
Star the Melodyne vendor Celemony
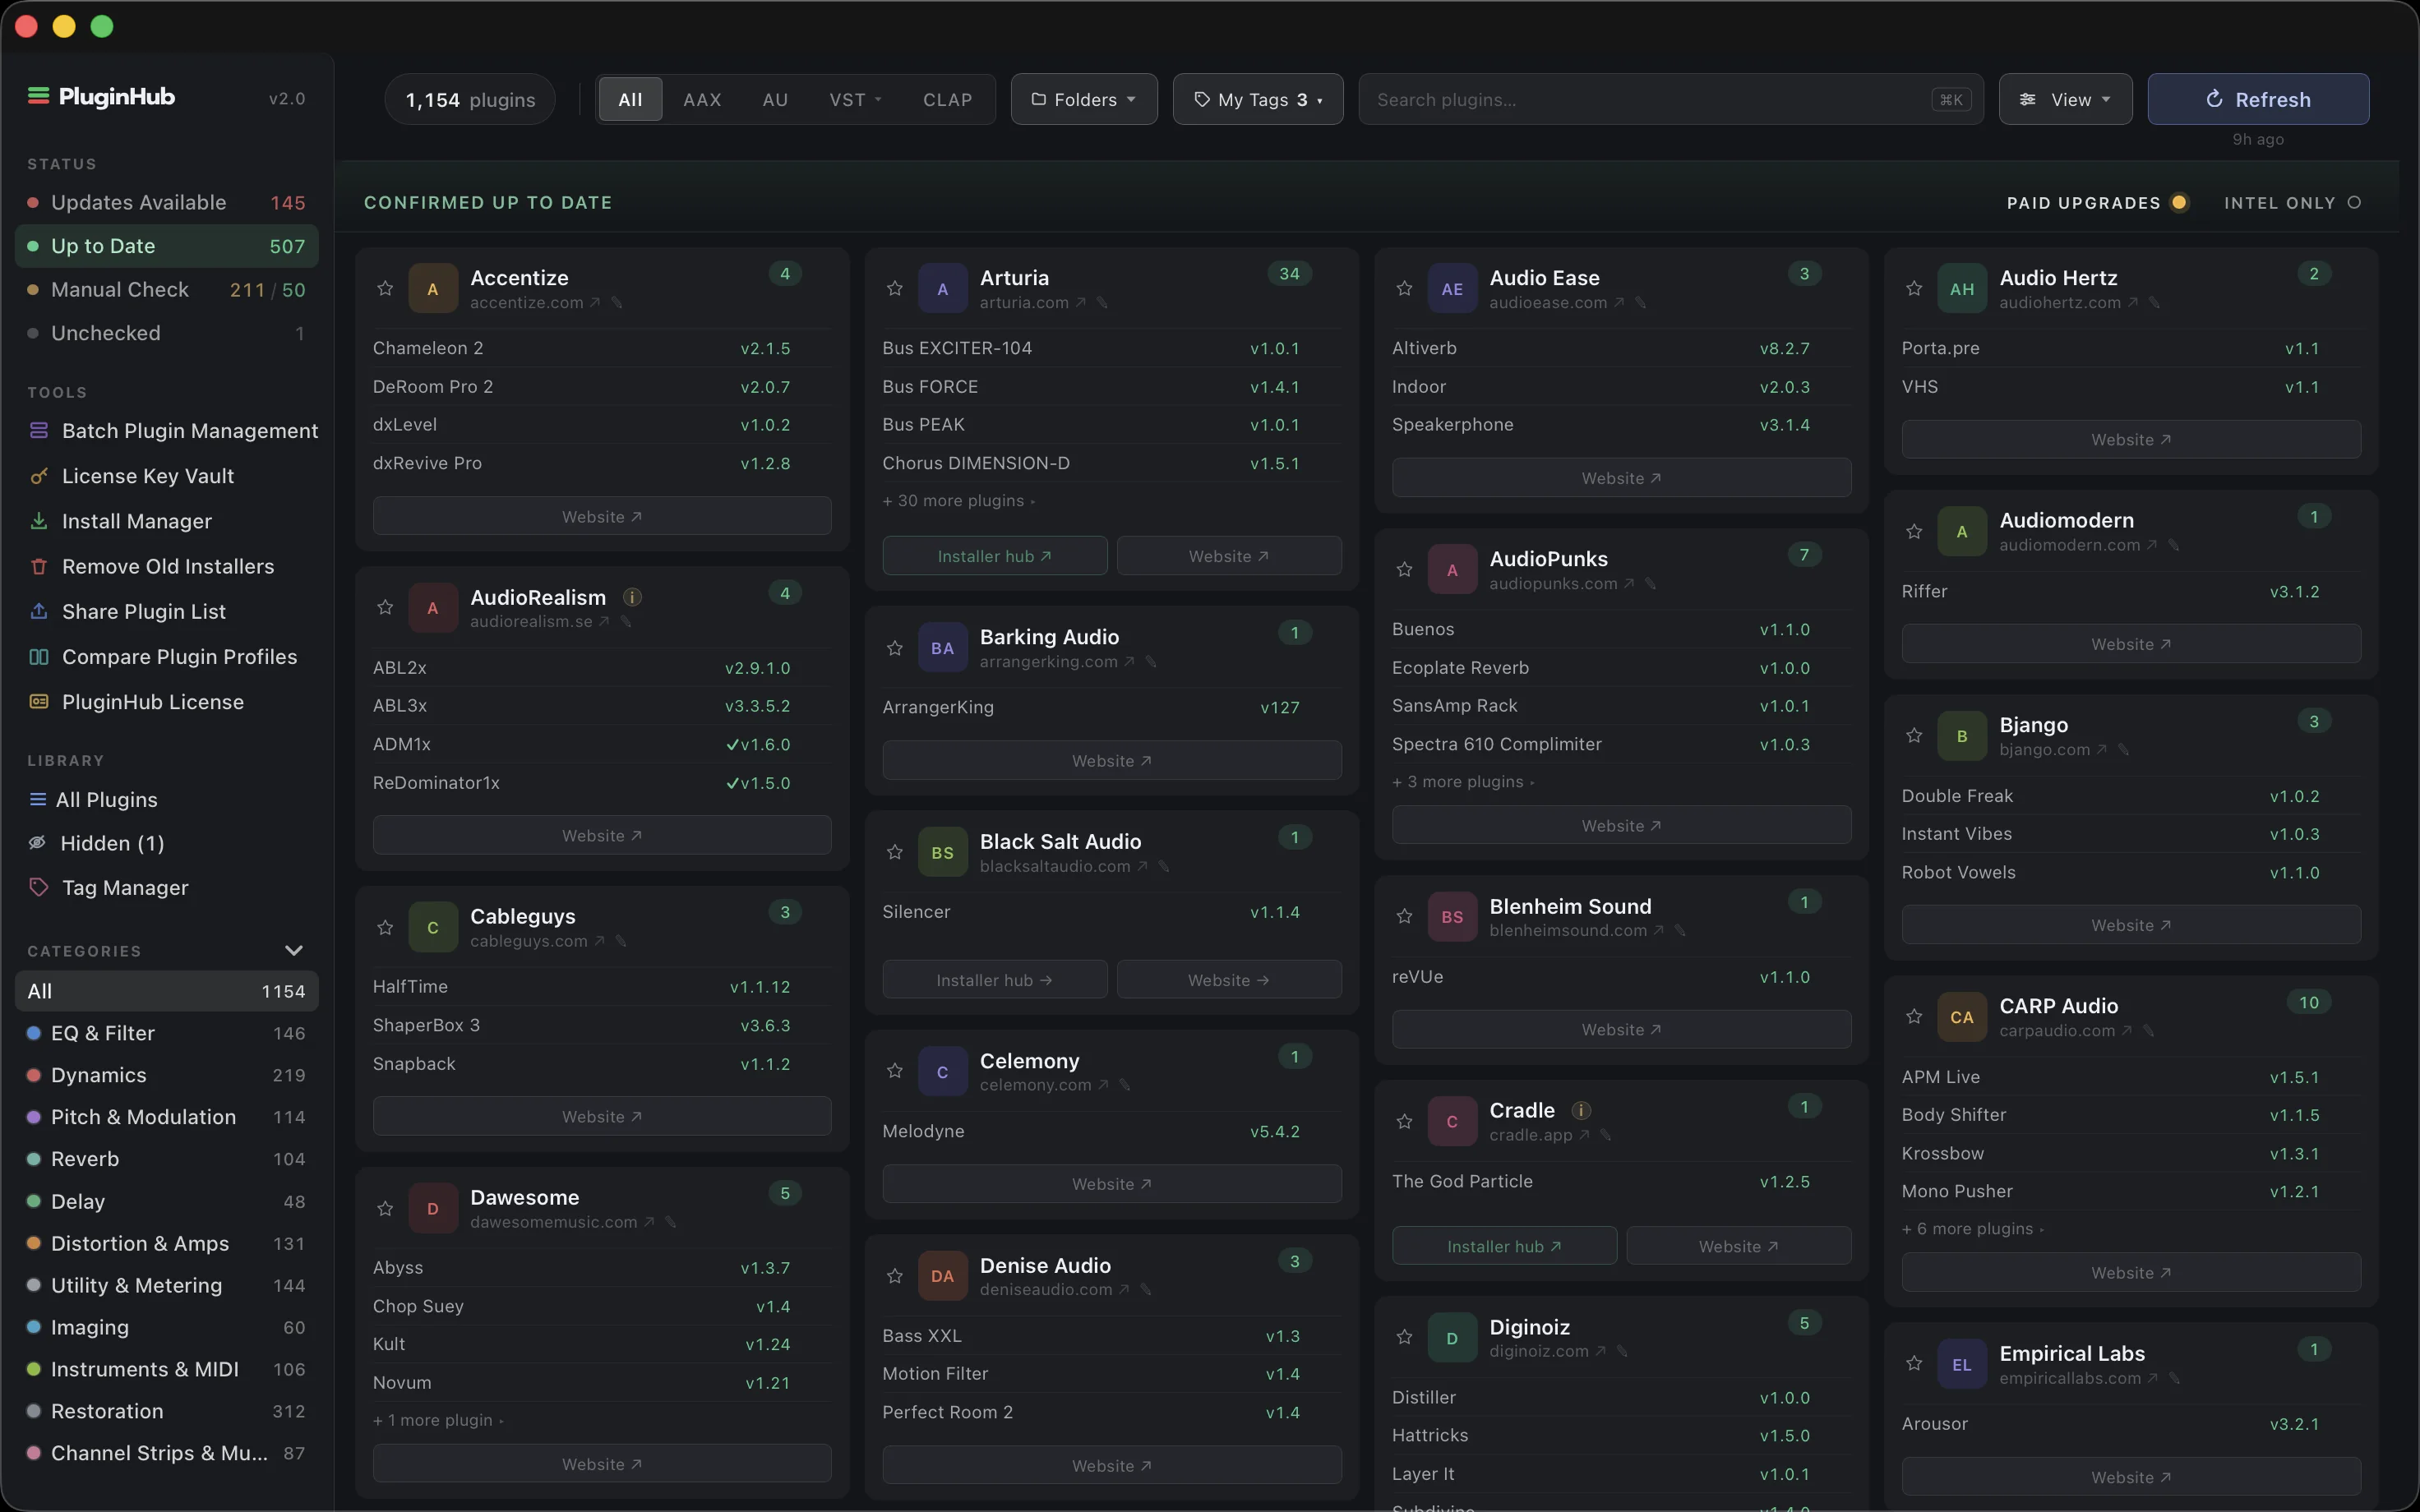895,1072
